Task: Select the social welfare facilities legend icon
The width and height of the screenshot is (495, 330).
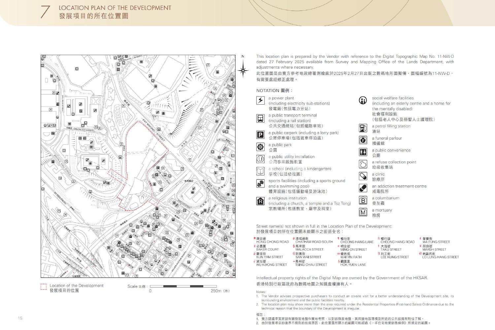Action: pos(363,101)
